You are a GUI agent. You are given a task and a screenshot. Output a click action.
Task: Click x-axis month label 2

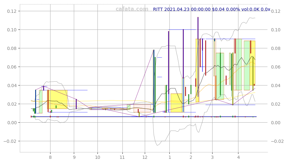191,157
